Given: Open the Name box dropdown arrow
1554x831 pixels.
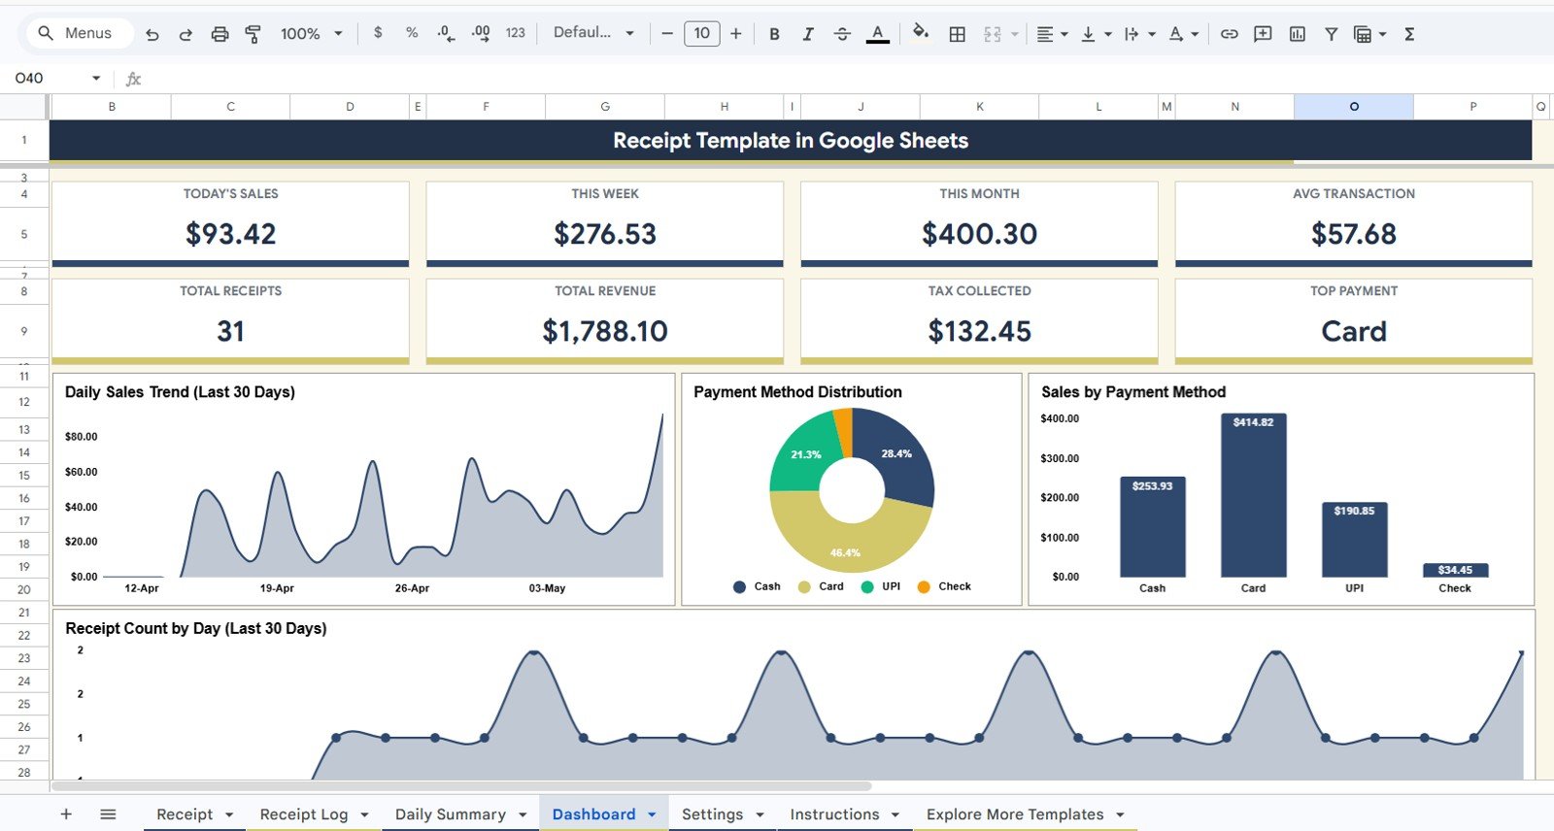Looking at the screenshot, I should coord(96,78).
